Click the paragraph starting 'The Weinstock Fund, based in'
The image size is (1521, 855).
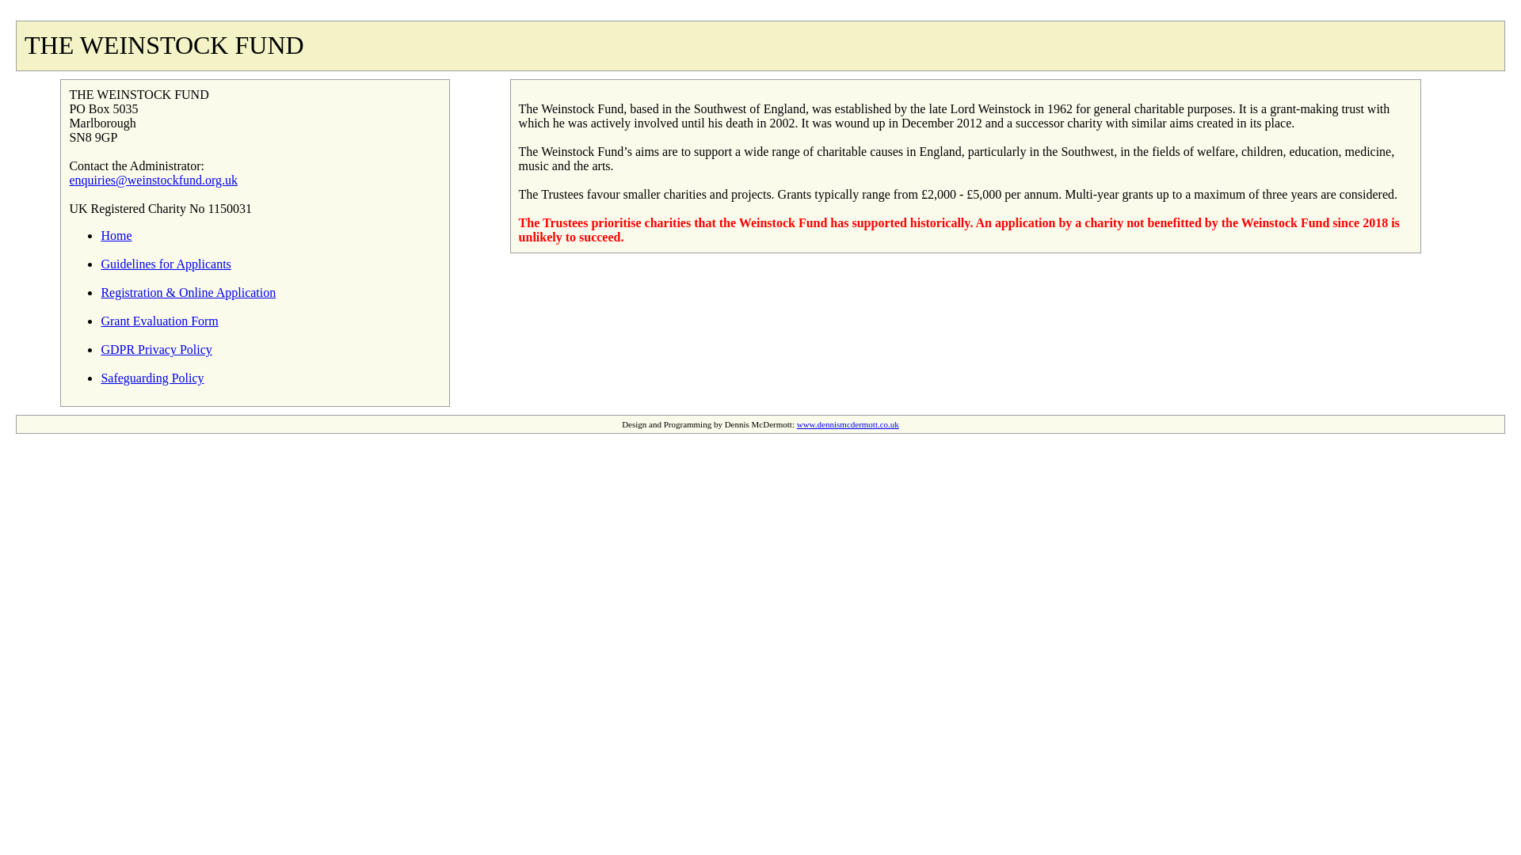click(954, 116)
